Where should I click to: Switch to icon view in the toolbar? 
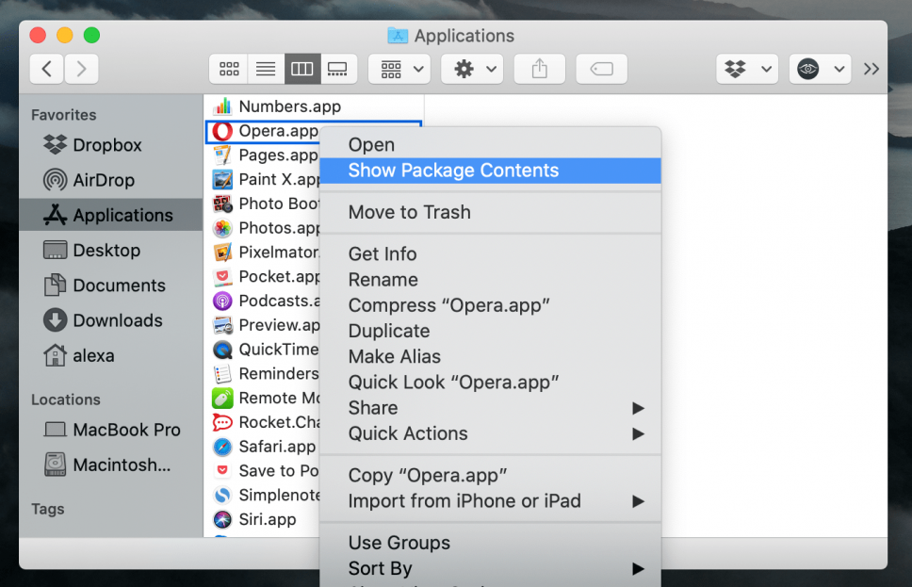229,68
